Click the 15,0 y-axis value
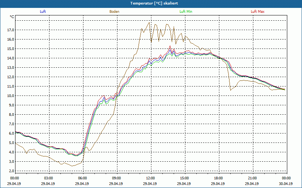302x188 pixels. point(11,49)
